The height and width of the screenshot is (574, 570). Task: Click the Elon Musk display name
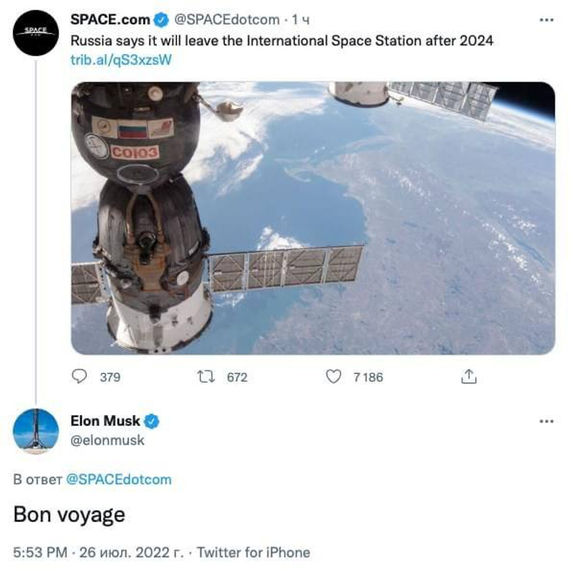[105, 421]
